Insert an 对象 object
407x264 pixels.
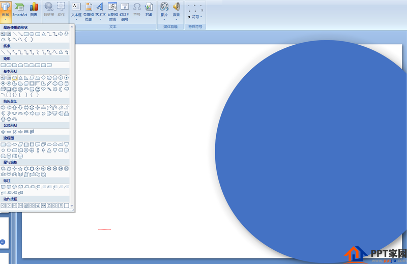pyautogui.click(x=149, y=10)
